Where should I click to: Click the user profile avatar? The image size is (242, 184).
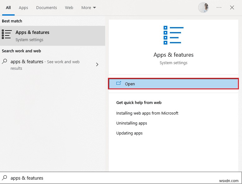pos(203,7)
